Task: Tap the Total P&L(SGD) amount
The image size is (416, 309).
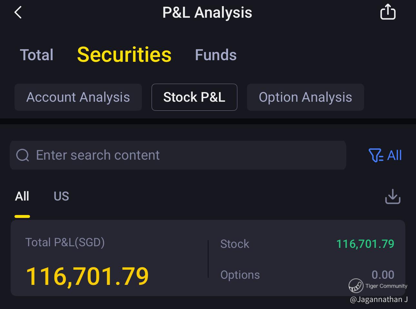Action: pyautogui.click(x=87, y=276)
